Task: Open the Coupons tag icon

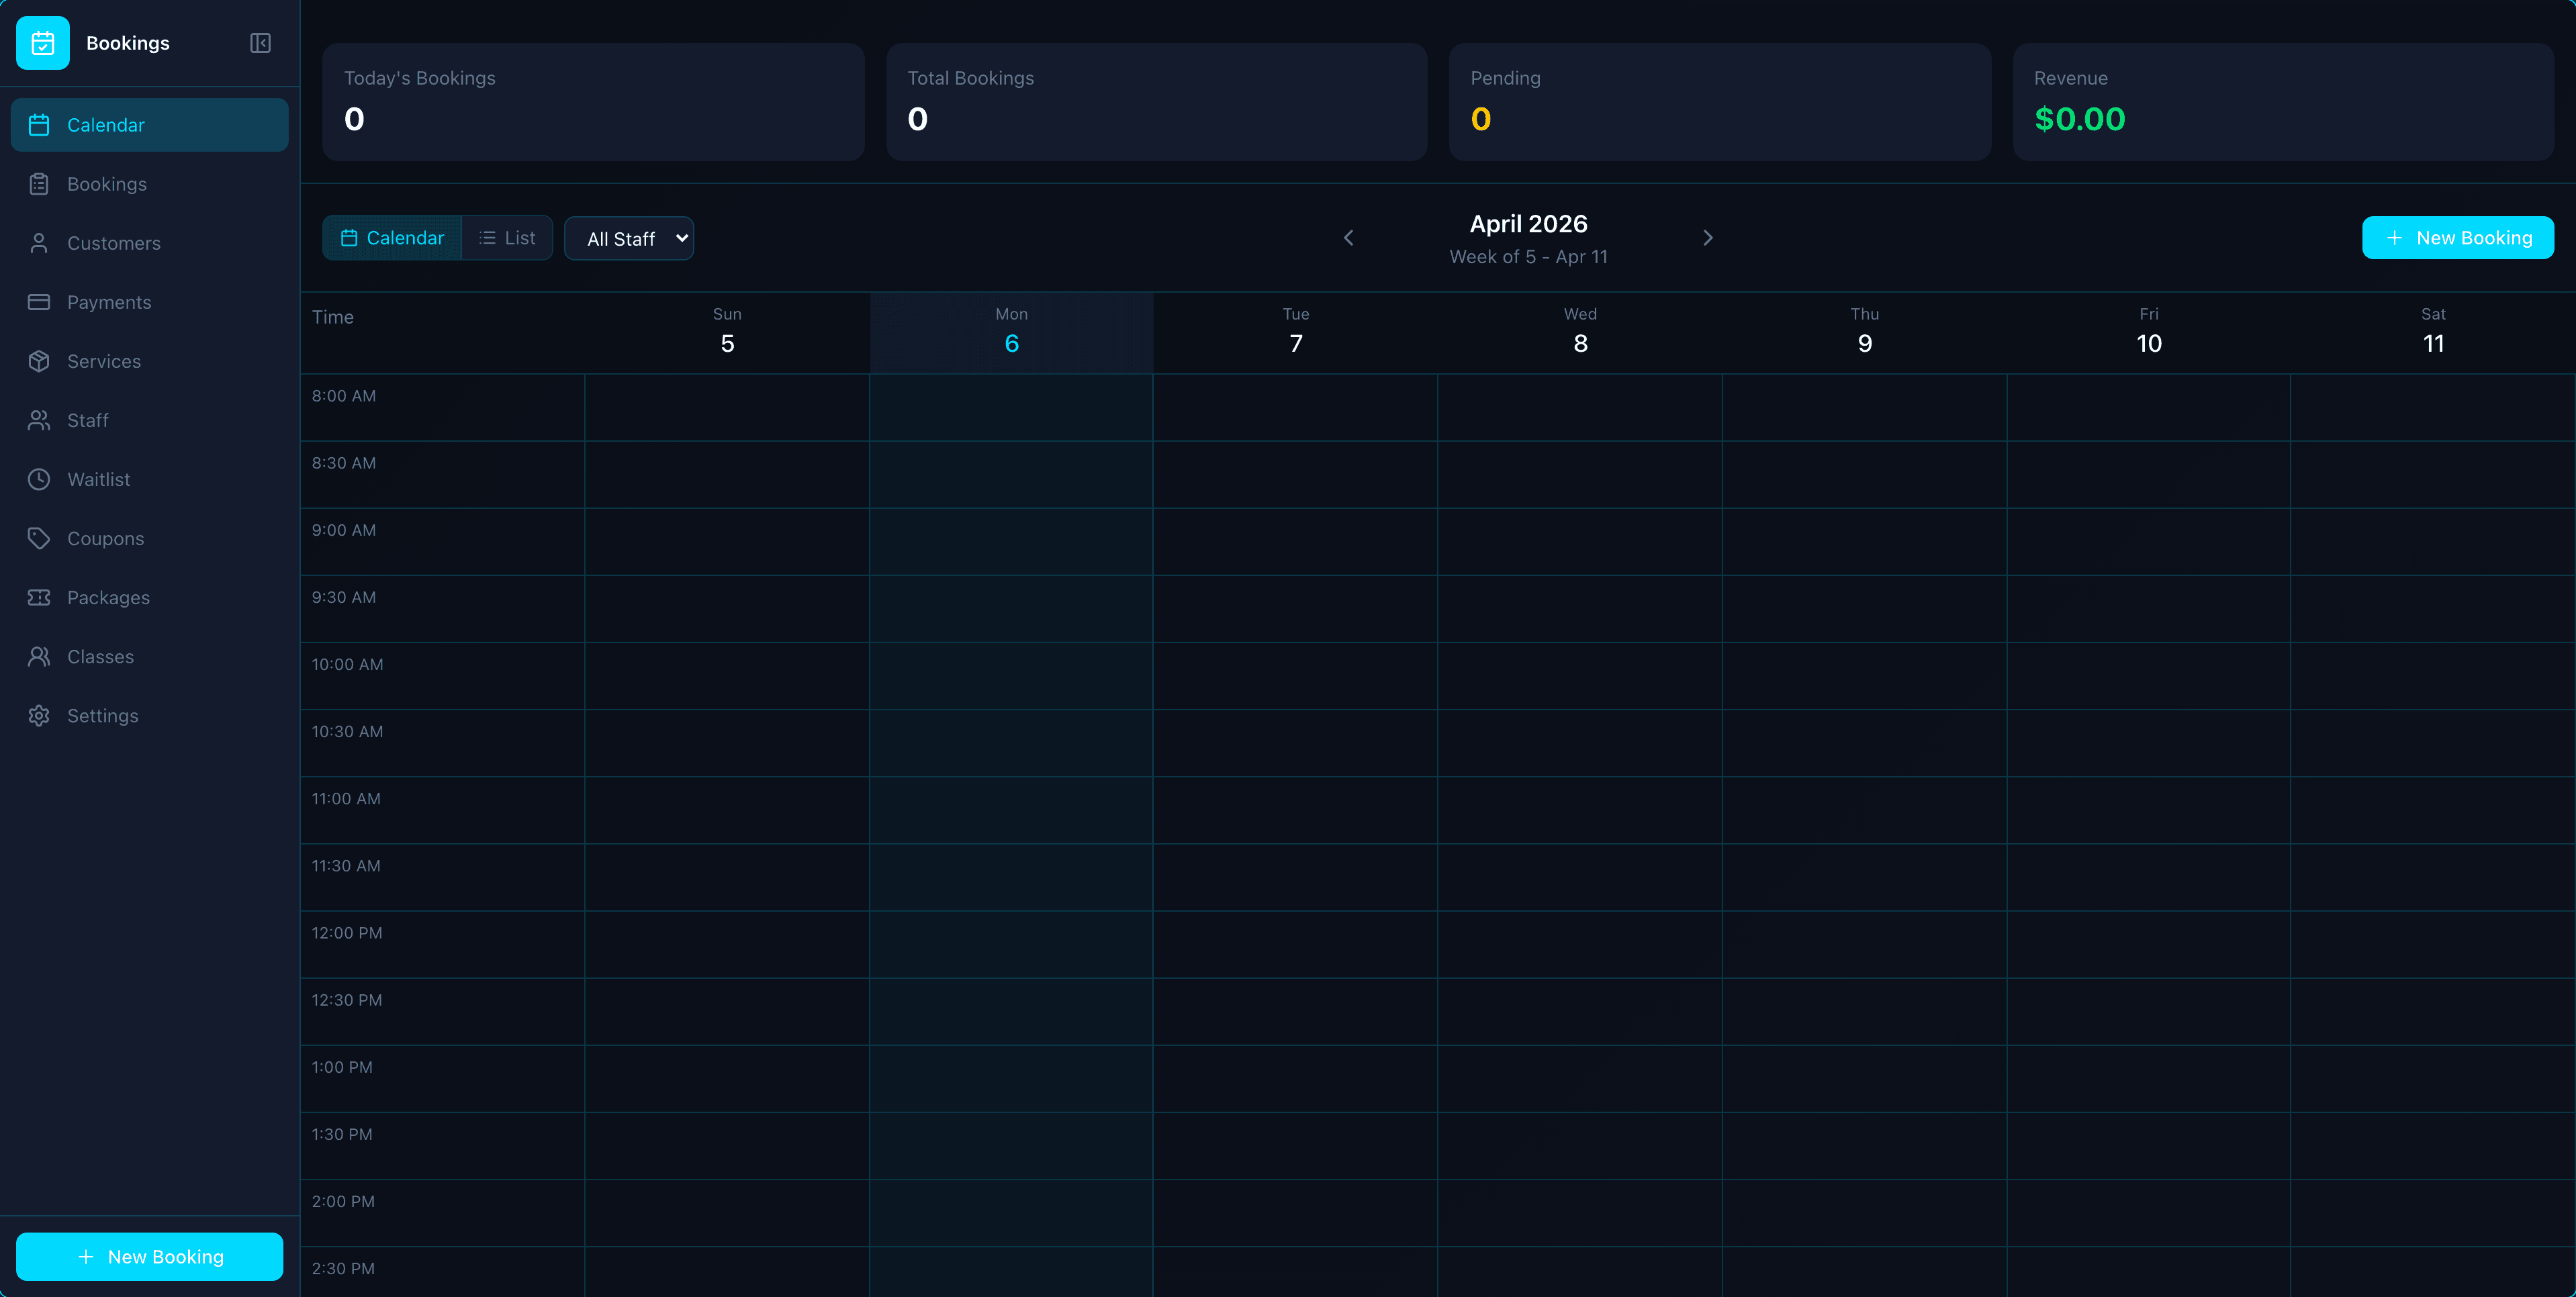Action: click(x=39, y=538)
